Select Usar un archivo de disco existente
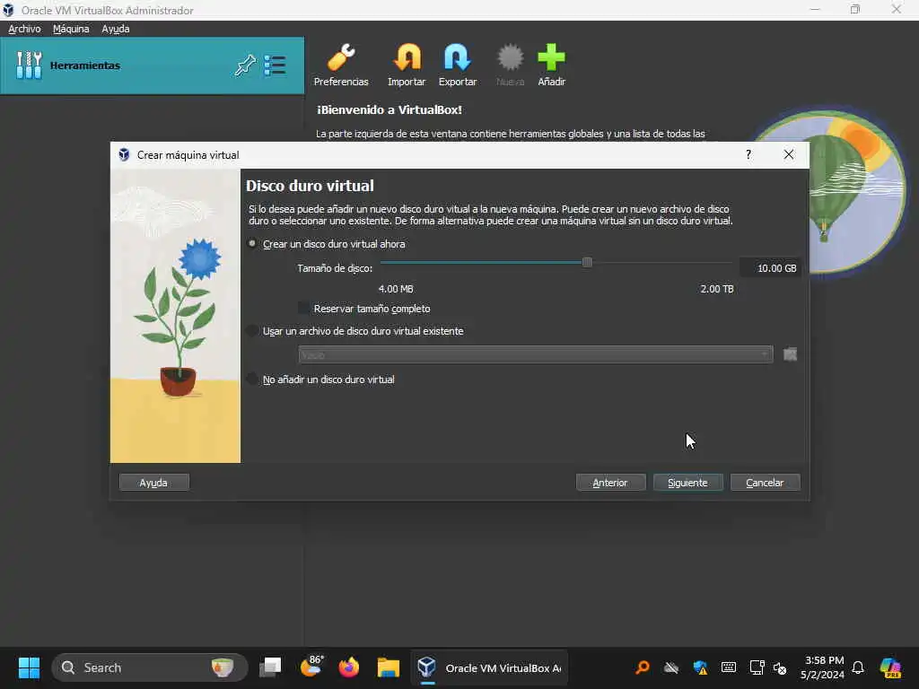Screen dimensions: 919x689 pos(252,331)
